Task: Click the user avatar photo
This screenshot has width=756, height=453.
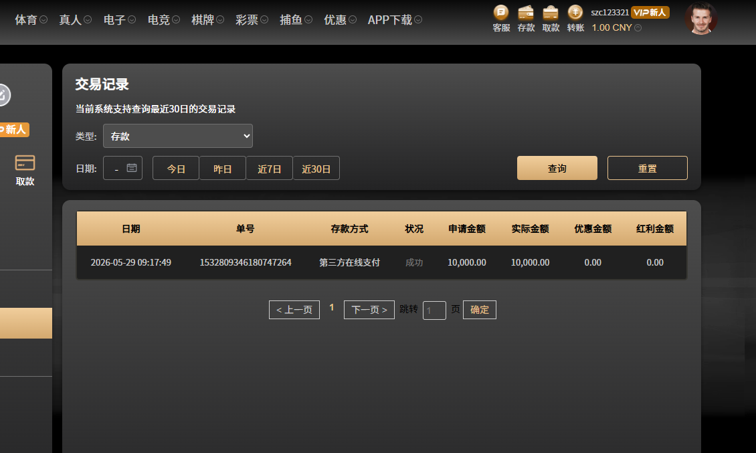Action: pyautogui.click(x=701, y=19)
